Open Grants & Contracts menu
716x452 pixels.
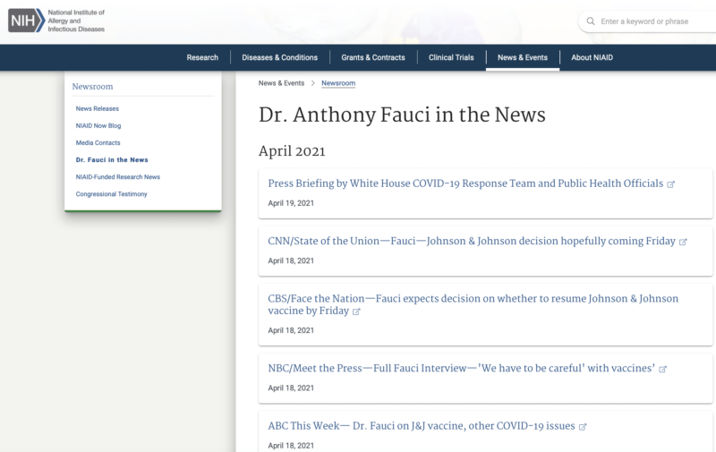[x=373, y=57]
